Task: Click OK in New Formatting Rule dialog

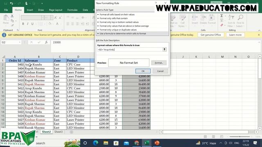Action: coord(143,71)
